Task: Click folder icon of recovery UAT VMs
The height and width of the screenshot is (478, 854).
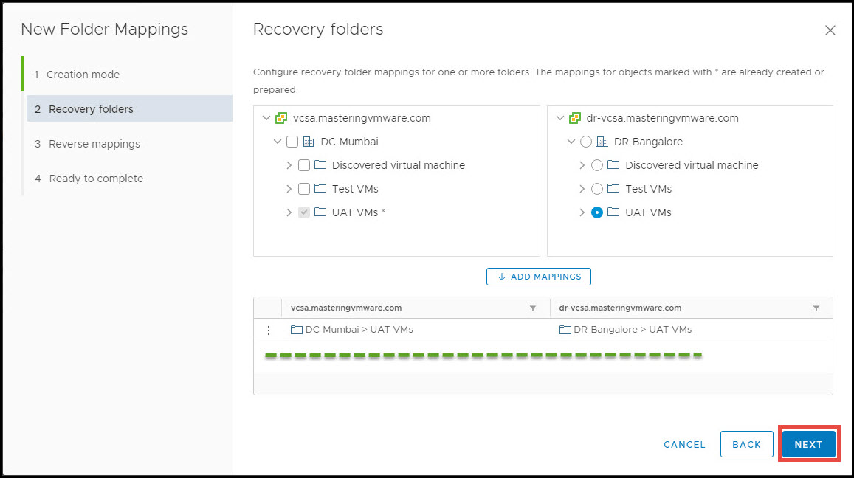Action: pos(613,212)
